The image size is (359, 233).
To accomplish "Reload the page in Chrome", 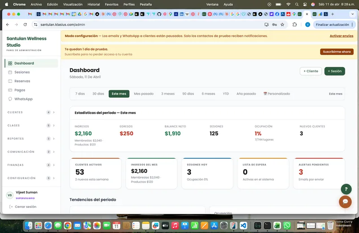I will 25,25.
